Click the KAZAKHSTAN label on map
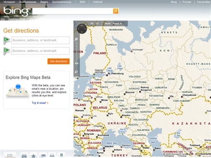This screenshot has height=158, width=211. (x=191, y=123)
